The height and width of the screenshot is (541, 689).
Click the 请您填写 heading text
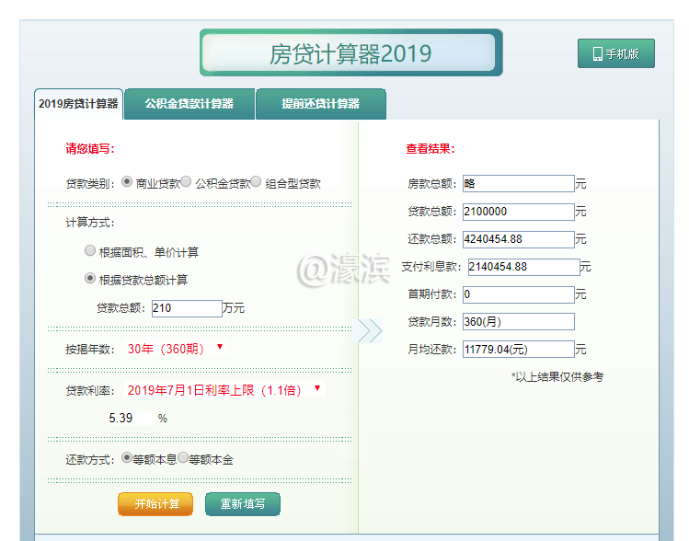click(90, 148)
